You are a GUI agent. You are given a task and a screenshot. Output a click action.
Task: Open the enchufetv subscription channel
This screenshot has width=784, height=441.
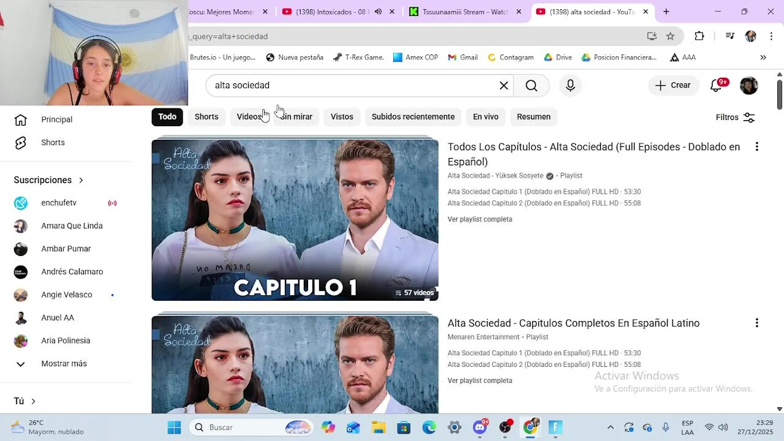click(x=59, y=203)
